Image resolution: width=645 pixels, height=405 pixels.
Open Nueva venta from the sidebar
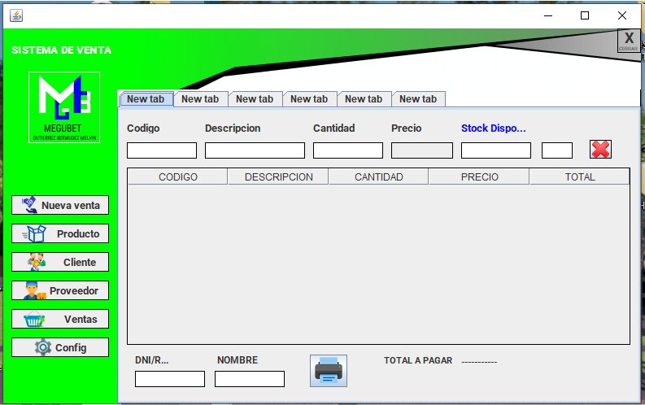[60, 205]
